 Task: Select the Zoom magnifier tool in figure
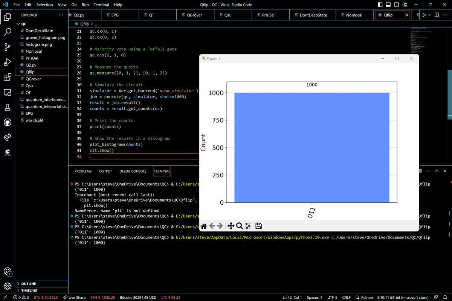click(239, 226)
